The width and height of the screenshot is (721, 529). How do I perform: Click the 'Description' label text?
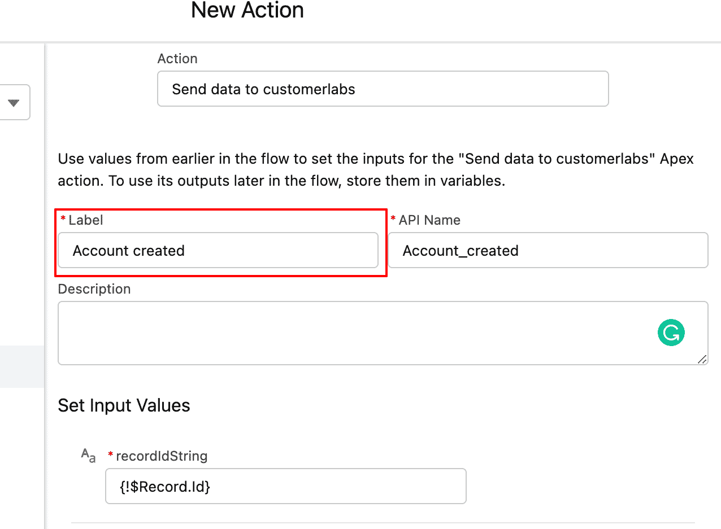pos(94,289)
